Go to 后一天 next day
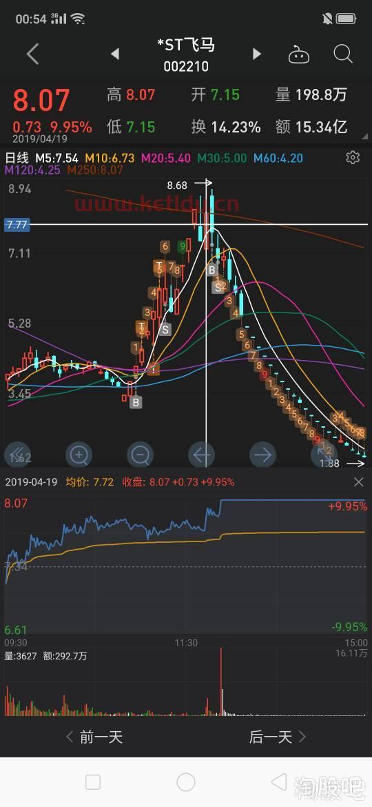The image size is (372, 807). [x=278, y=737]
